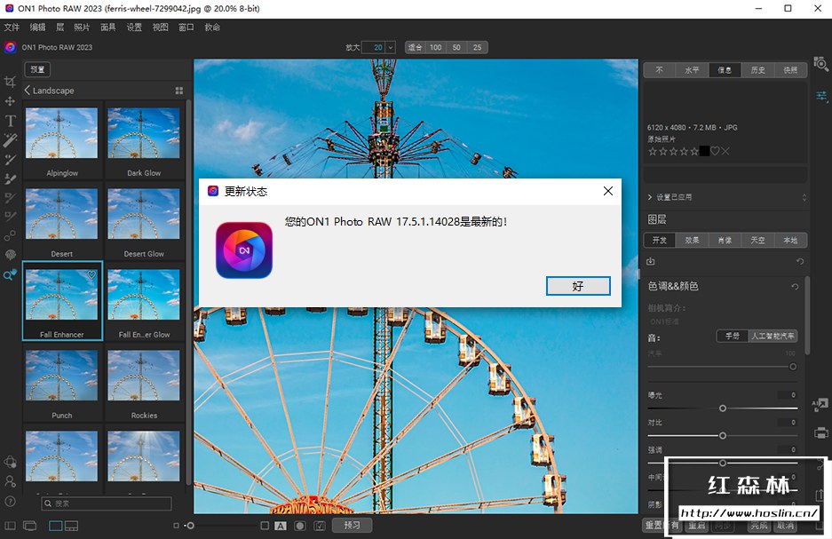Image resolution: width=832 pixels, height=539 pixels.
Task: Toggle compare before/after split button
Action: 320,526
